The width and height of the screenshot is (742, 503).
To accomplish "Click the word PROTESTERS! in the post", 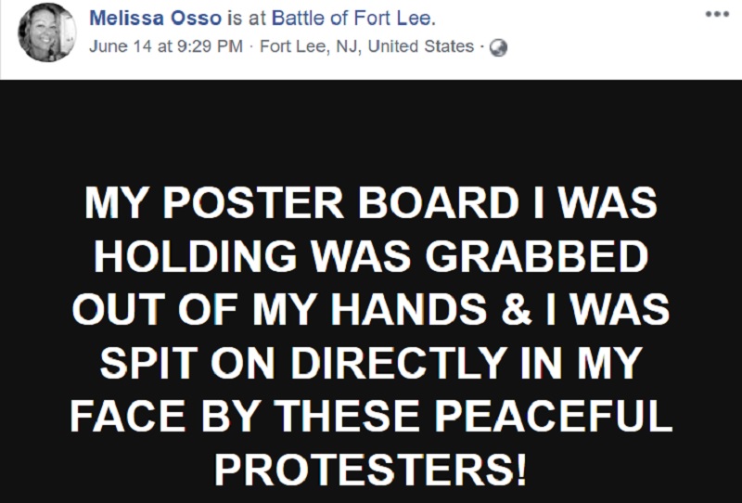I will (x=370, y=470).
